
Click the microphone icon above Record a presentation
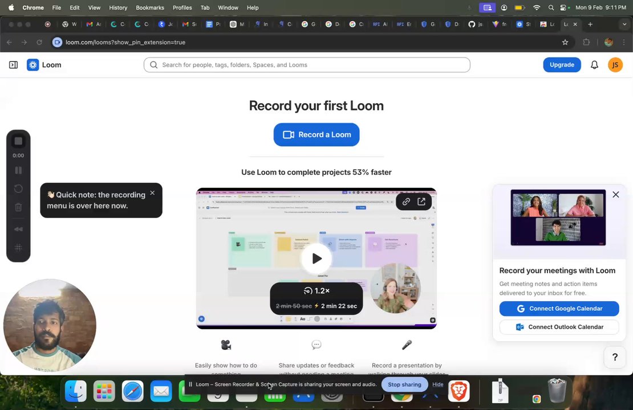407,345
